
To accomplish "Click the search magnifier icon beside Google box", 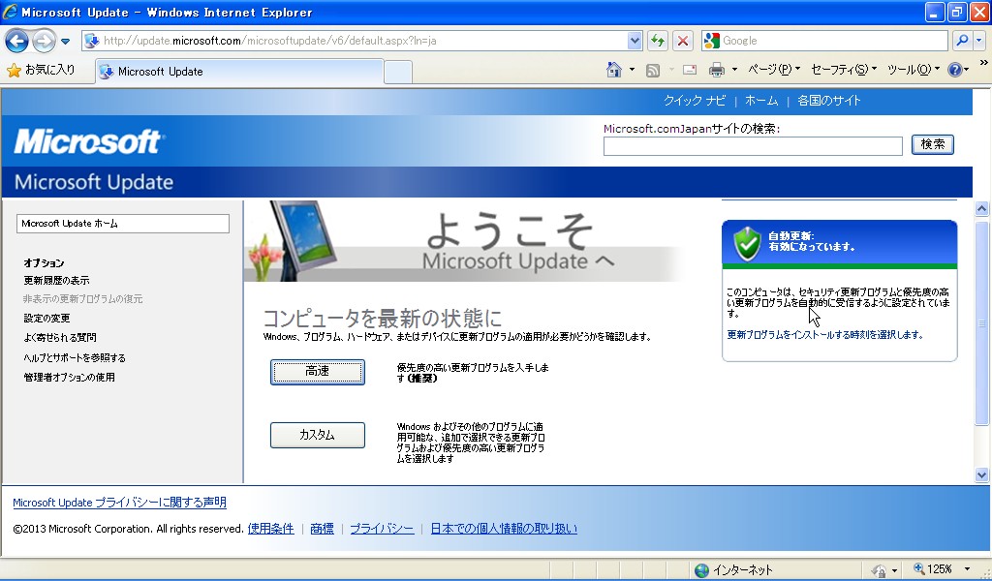I will point(962,41).
